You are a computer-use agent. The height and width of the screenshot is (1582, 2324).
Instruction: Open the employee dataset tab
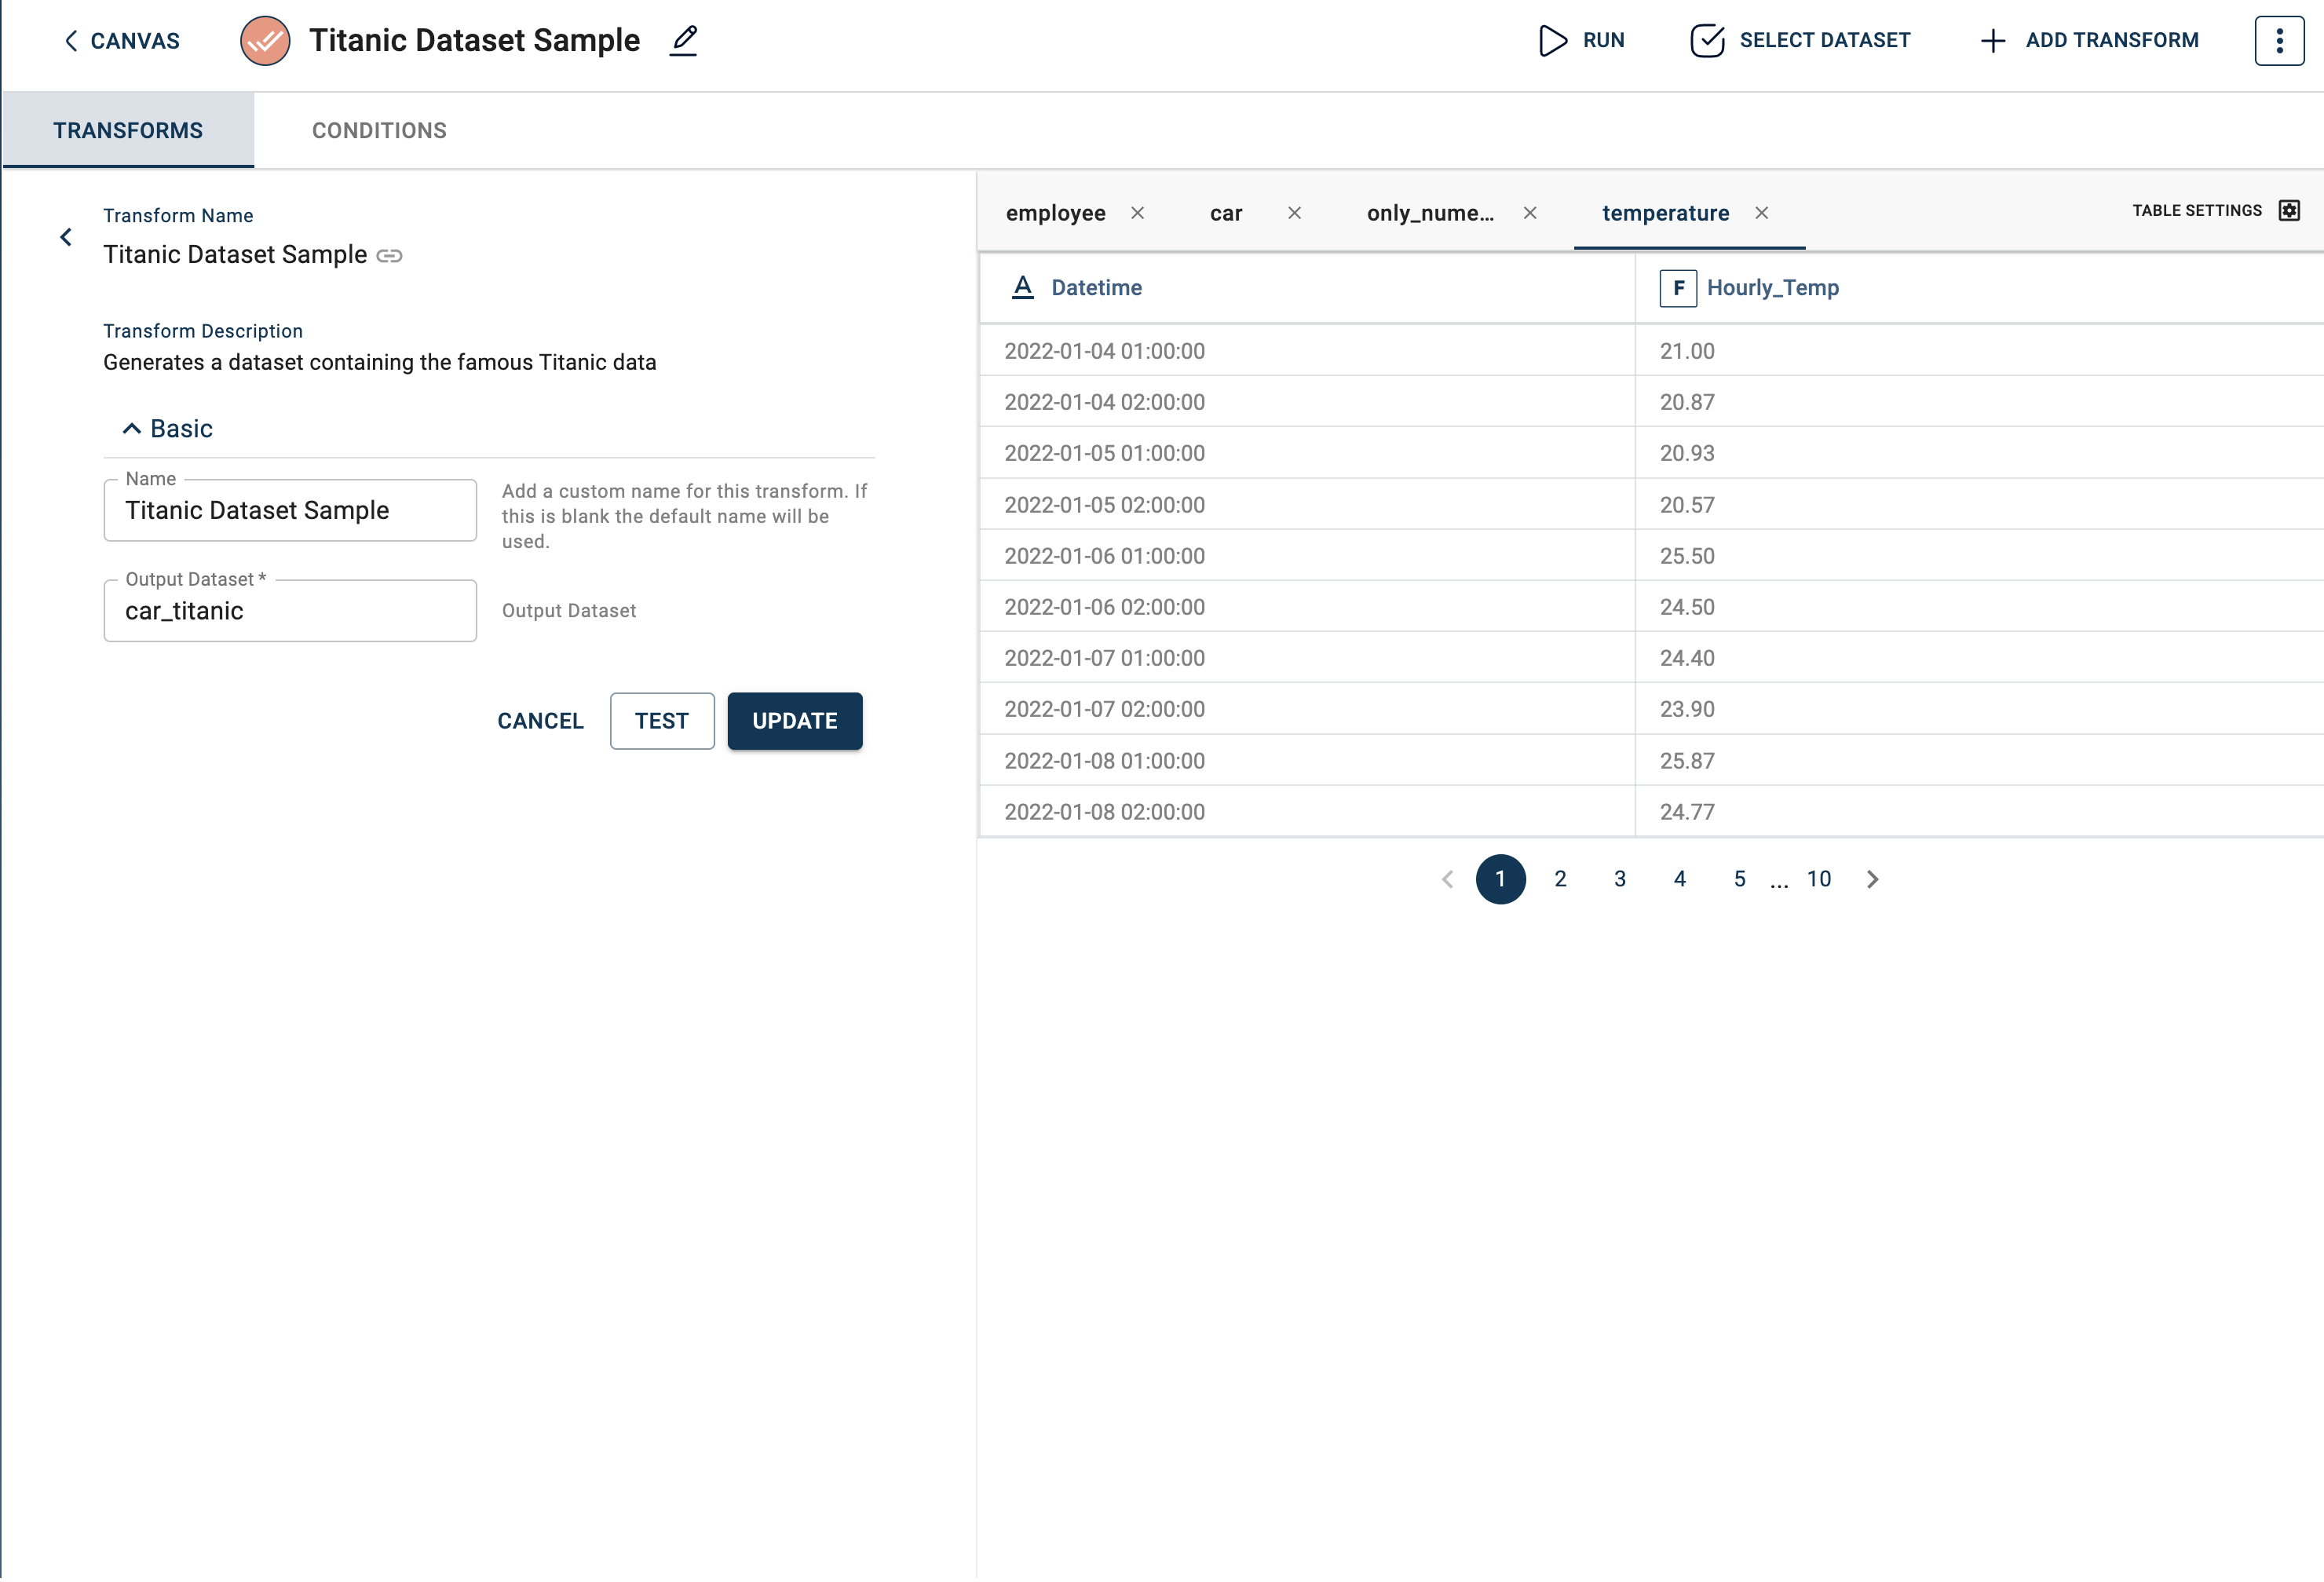point(1055,213)
